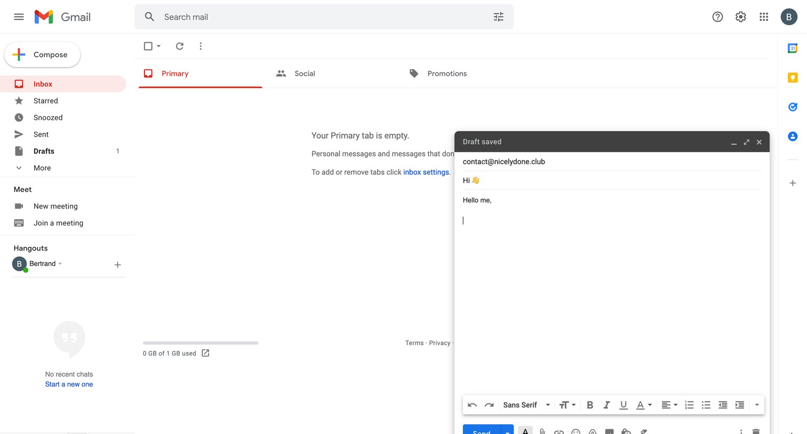Click the search magnifier icon

[x=149, y=17]
